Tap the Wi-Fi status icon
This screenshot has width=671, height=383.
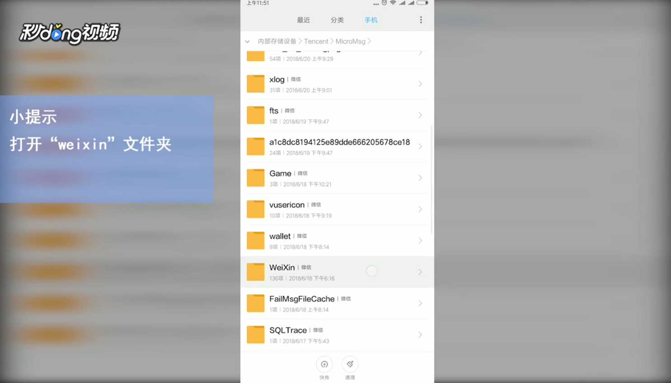pyautogui.click(x=393, y=3)
